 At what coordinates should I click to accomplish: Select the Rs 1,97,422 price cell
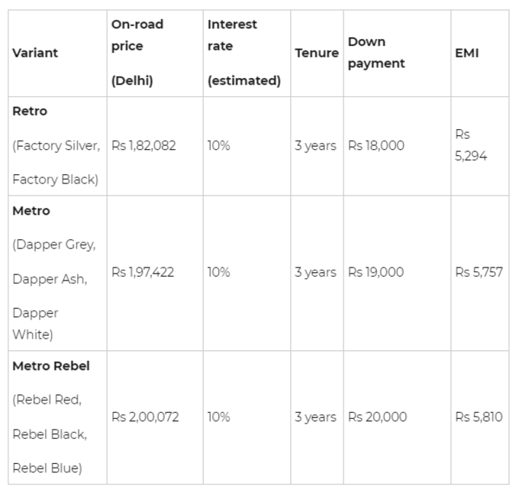(143, 272)
